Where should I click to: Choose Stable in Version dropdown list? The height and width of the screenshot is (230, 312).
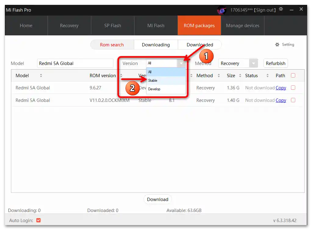[166, 81]
